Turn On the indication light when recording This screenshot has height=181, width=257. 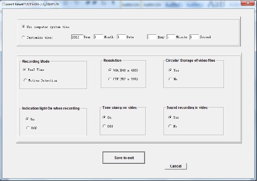coord(28,119)
